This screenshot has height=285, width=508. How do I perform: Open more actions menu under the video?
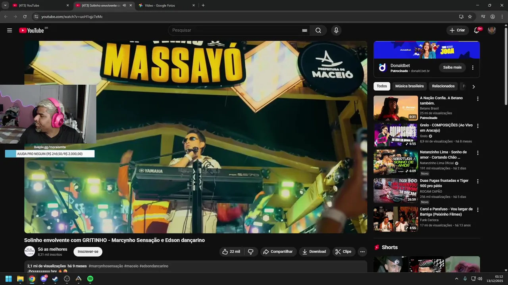[362, 252]
